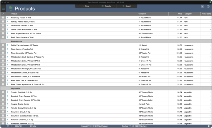The image size is (212, 128).
Task: Sort by the Grow plans column header
Action: click(x=206, y=14)
